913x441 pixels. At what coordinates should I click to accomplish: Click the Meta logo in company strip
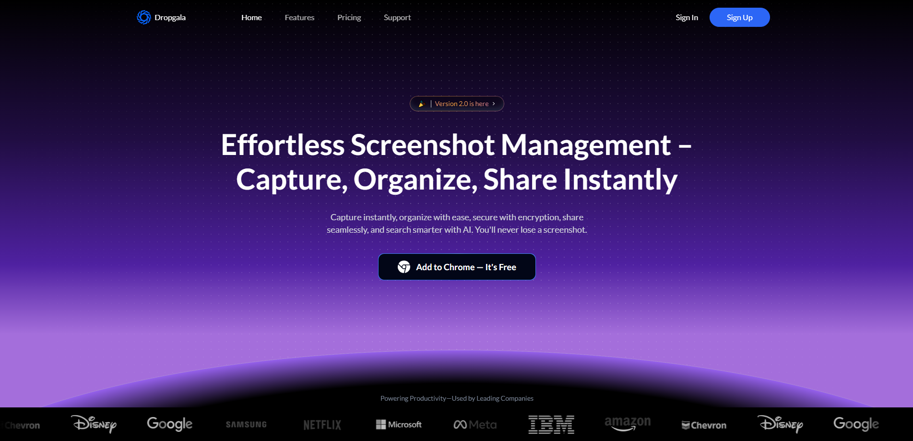pos(475,425)
